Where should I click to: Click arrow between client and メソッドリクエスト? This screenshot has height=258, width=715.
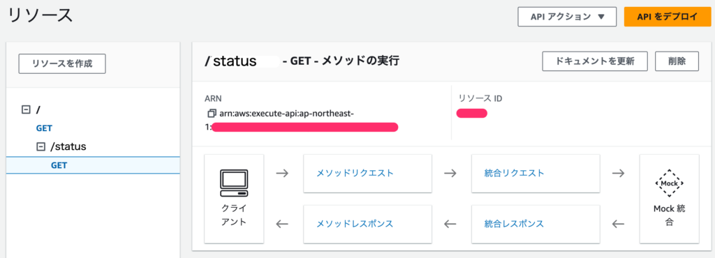pyautogui.click(x=283, y=174)
